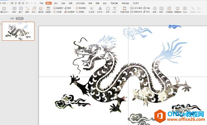
Task: Open the 开发工具 (Developer Tools) tab
Action: (114, 3)
